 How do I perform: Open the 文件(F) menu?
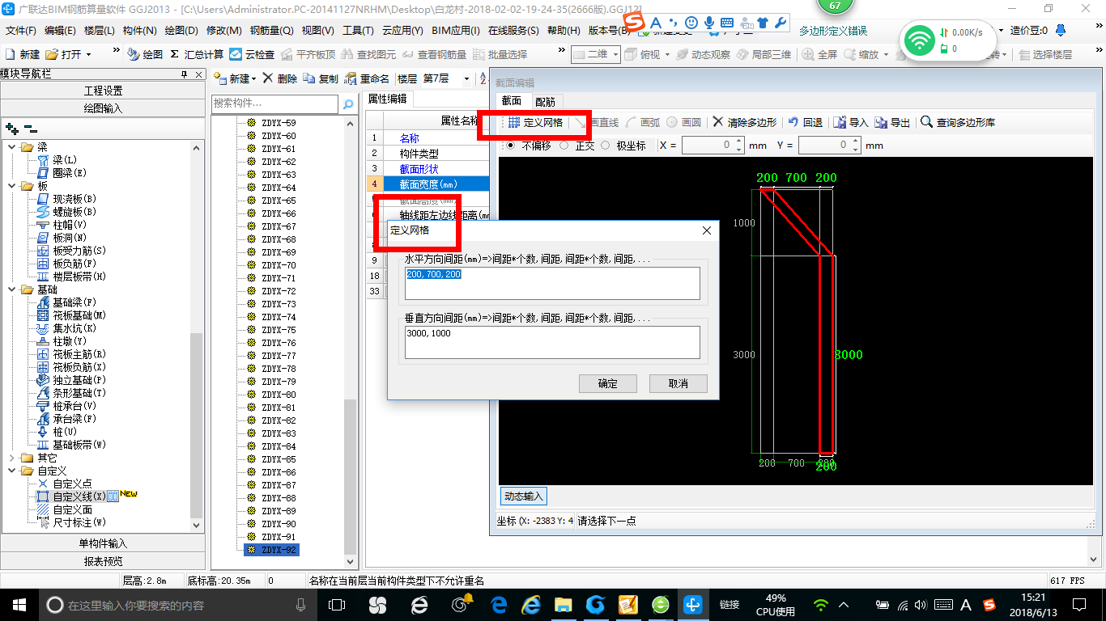tap(21, 31)
